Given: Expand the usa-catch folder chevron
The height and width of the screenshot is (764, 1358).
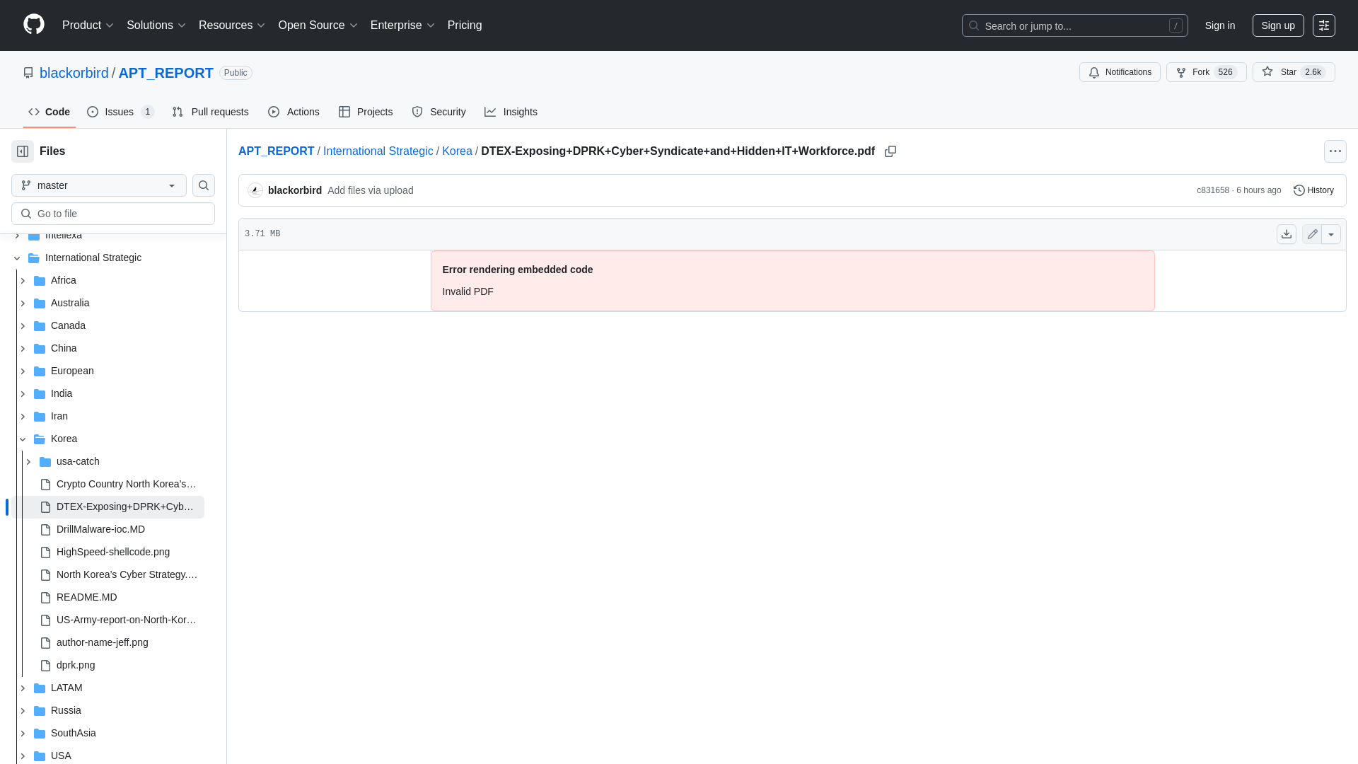Looking at the screenshot, I should [x=28, y=462].
